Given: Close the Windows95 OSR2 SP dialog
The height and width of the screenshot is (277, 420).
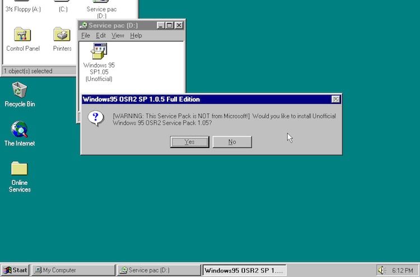Looking at the screenshot, I should click(335, 99).
